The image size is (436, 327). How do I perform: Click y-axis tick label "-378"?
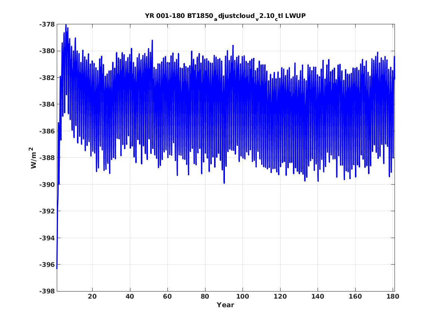(47, 24)
